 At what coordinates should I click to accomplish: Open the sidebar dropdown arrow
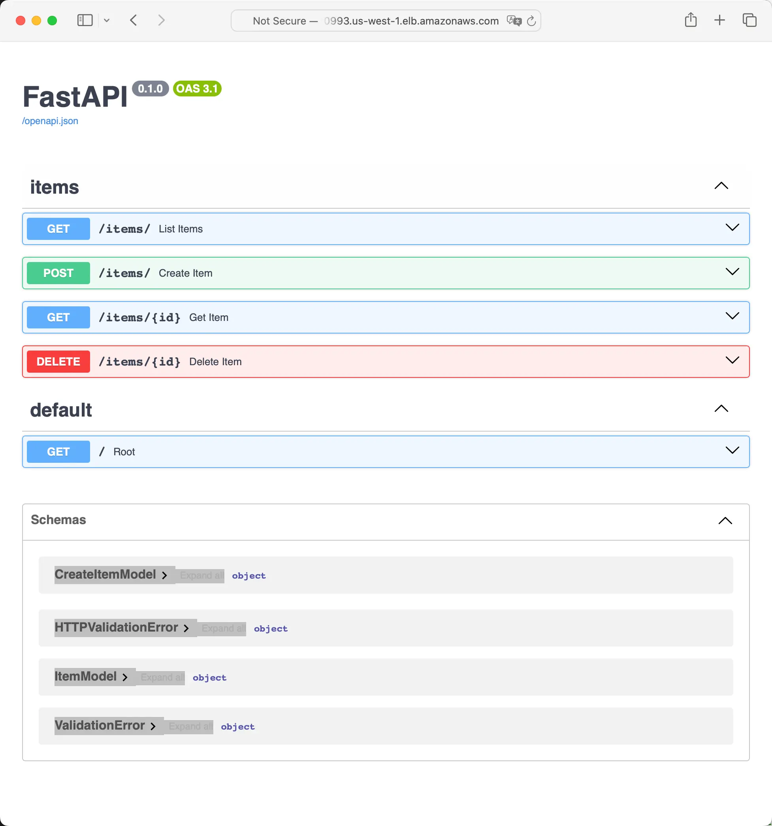107,21
